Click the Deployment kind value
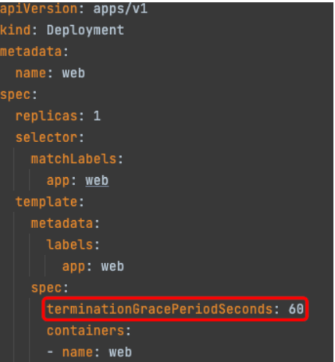This screenshot has height=362, width=335. point(85,30)
